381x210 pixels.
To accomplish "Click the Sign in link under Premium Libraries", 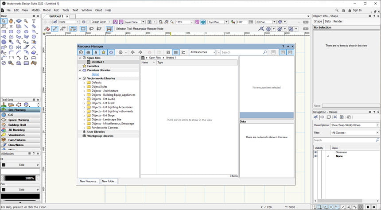I will (96, 74).
